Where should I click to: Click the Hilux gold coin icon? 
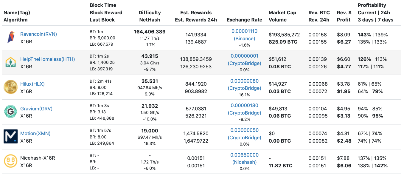point(11,87)
